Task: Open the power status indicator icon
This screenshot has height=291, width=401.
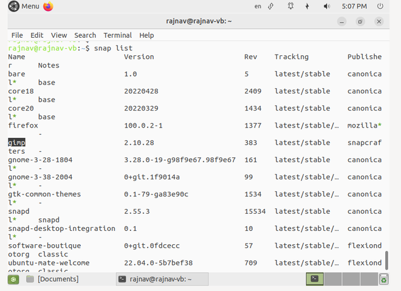Action: click(307, 6)
